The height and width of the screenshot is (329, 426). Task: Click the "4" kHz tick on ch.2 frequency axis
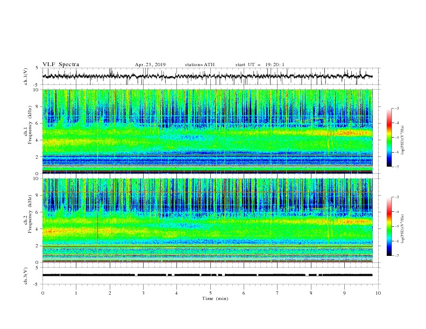click(x=38, y=229)
